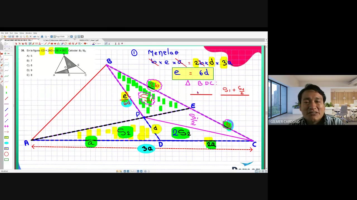
Task: Click the Undo arrow icon
Action: [35, 37]
